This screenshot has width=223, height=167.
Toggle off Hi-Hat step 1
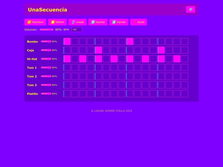[67, 59]
